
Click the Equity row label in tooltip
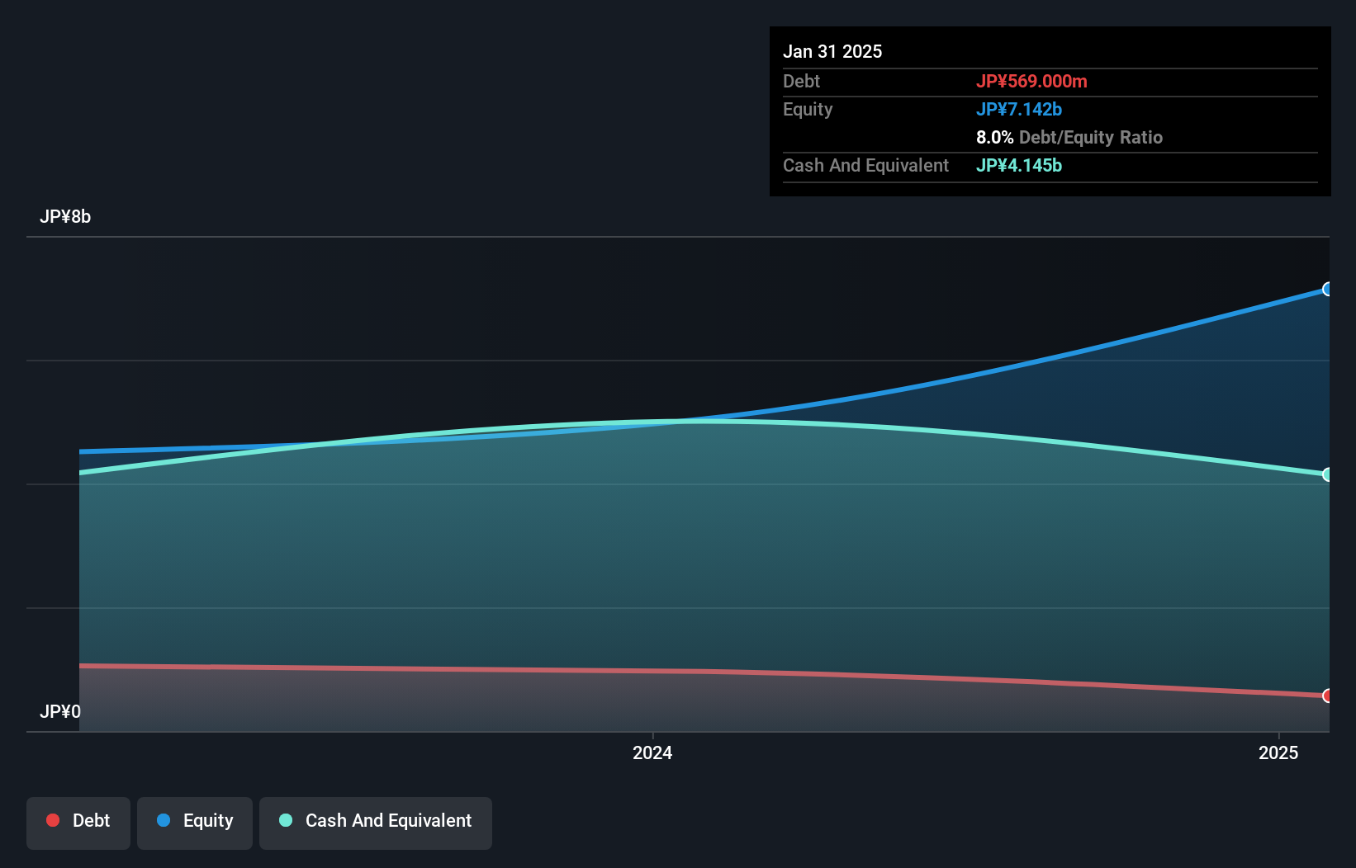tap(808, 109)
